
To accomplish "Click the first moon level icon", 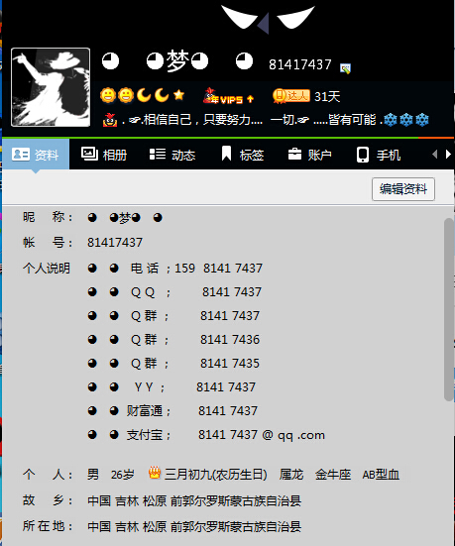I will click(x=144, y=95).
